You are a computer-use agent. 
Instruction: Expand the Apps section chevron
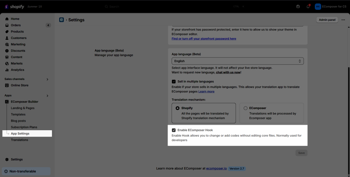[x=47, y=96]
